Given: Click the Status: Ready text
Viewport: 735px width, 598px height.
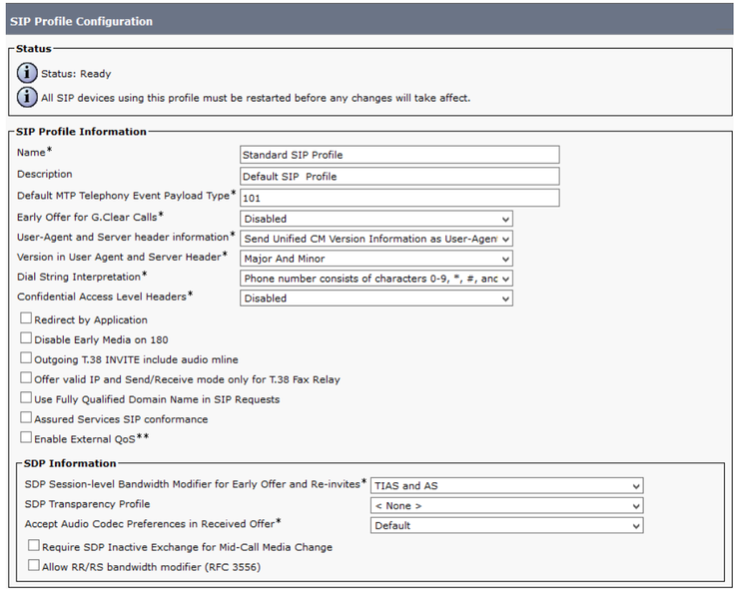Looking at the screenshot, I should tap(76, 74).
